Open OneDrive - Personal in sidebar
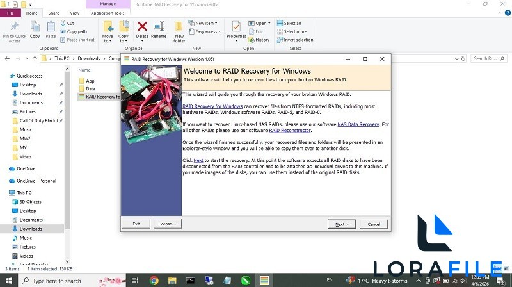The image size is (512, 287). point(36,181)
